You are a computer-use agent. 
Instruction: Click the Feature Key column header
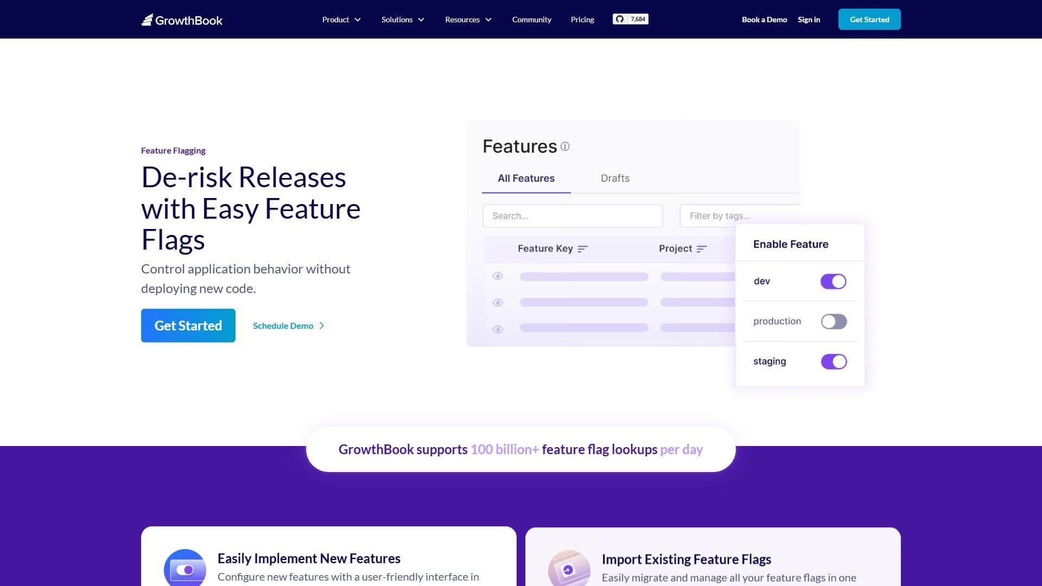[545, 249]
